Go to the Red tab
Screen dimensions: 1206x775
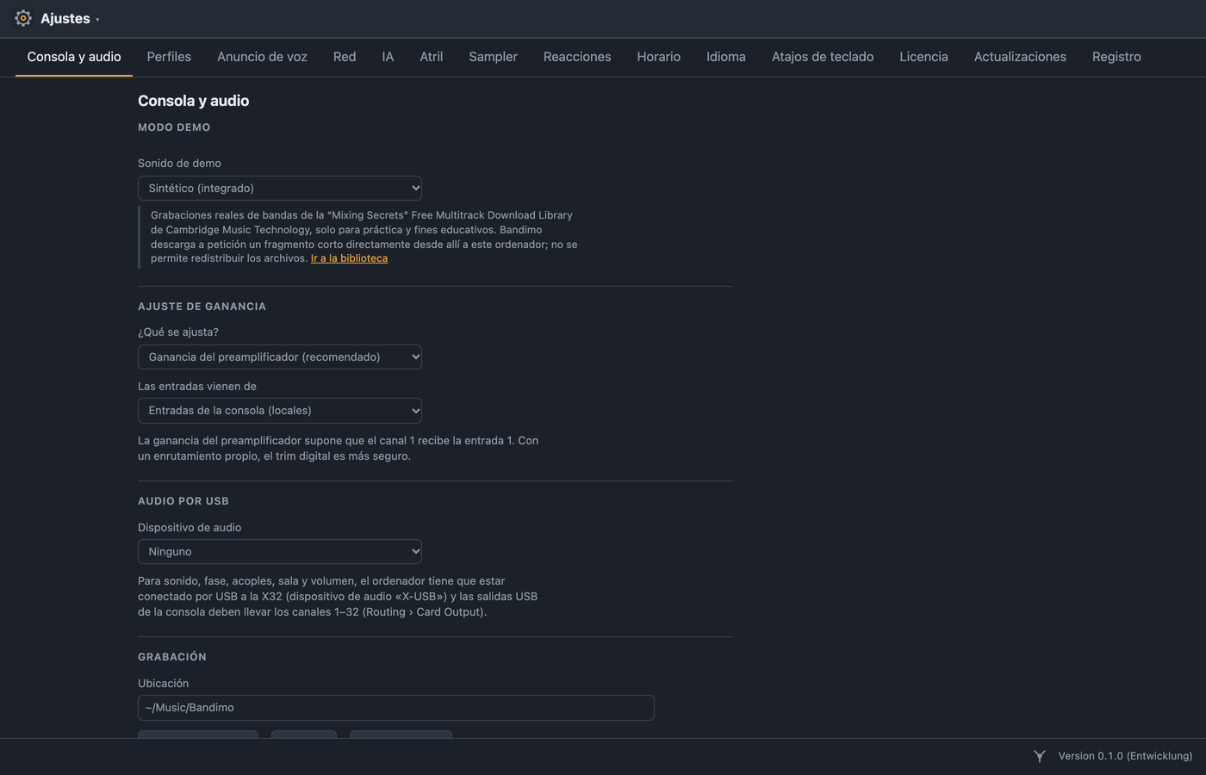[345, 57]
